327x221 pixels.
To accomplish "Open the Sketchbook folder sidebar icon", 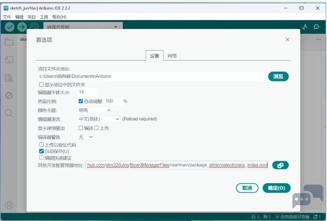I will coord(9,42).
